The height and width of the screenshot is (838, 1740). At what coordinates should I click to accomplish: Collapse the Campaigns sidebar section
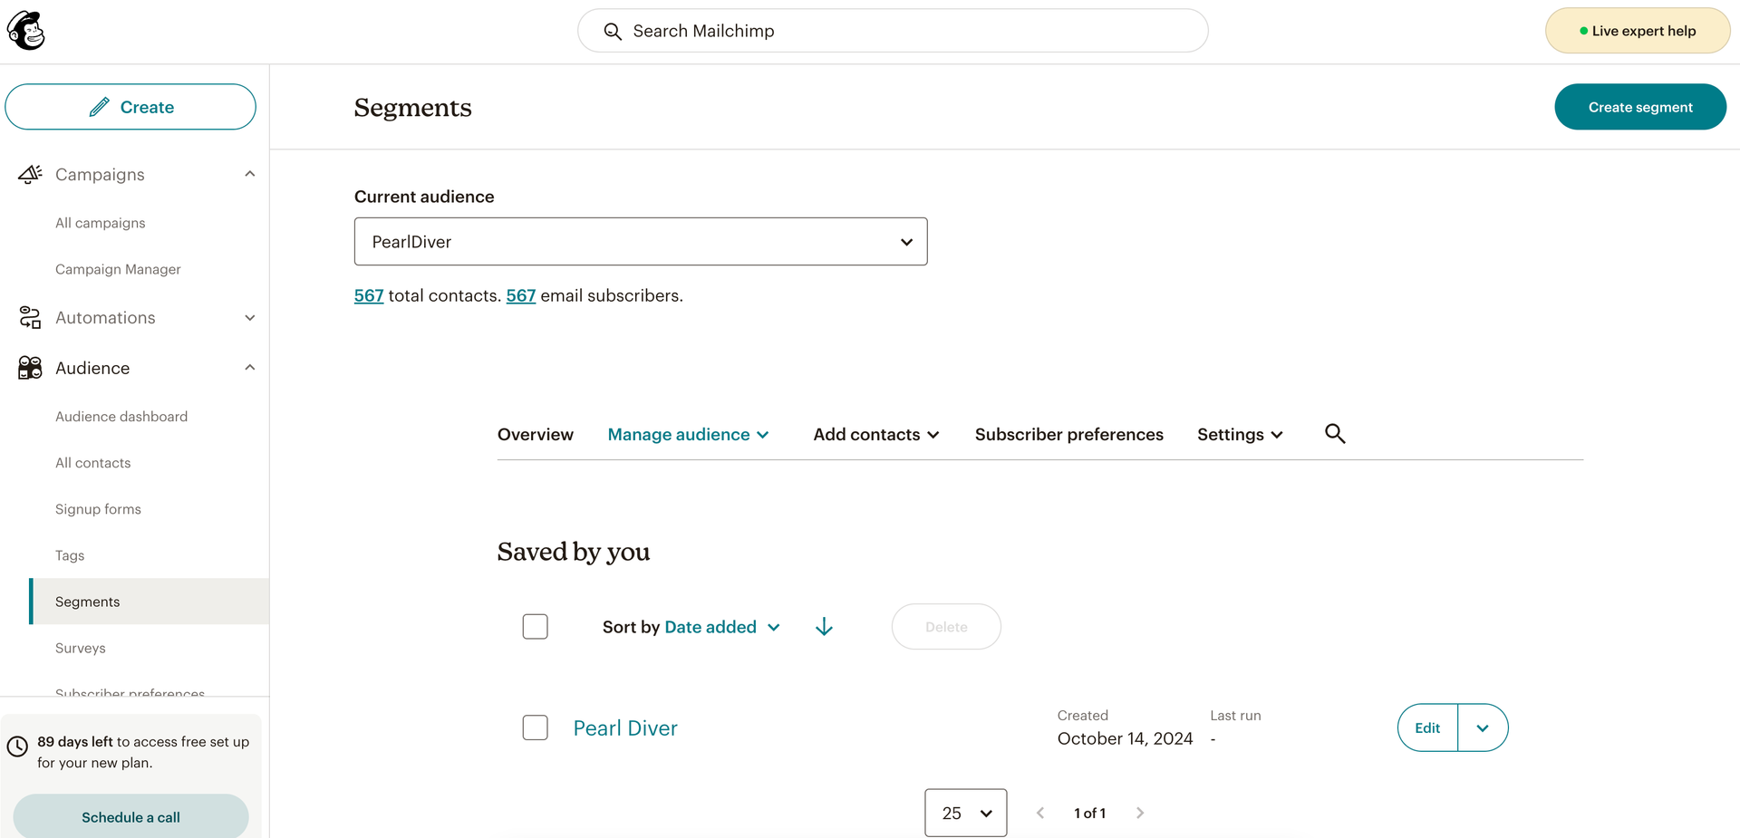pyautogui.click(x=250, y=174)
